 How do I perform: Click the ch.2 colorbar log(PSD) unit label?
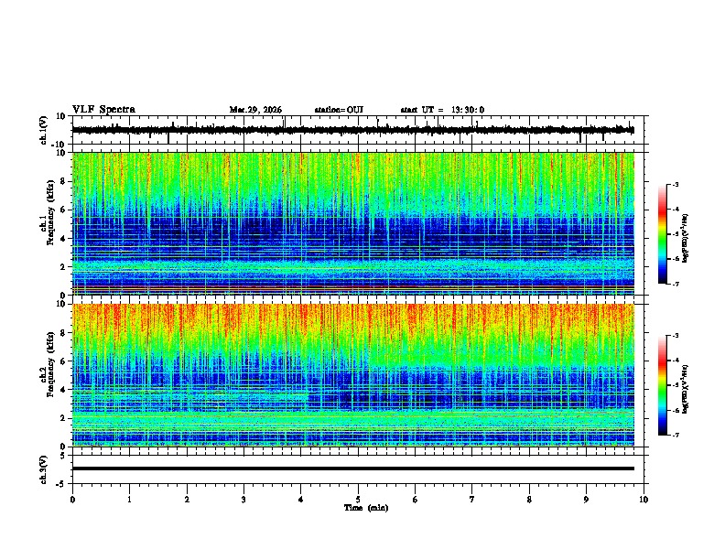685,389
